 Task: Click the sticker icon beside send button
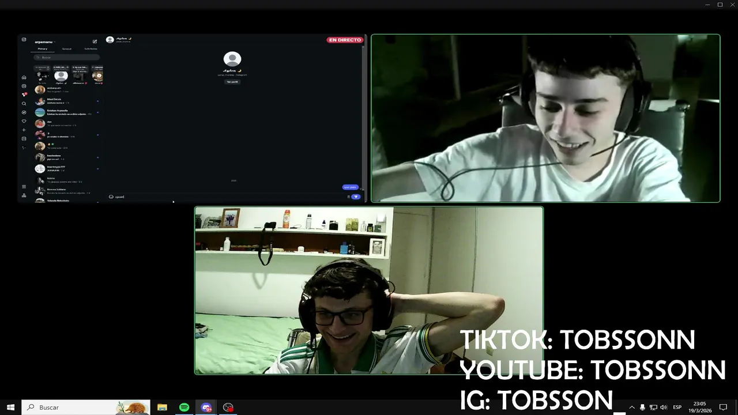tap(348, 197)
